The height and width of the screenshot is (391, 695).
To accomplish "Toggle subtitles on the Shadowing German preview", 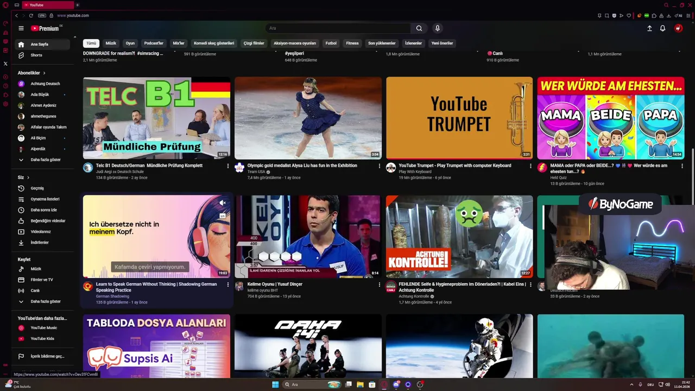I will pyautogui.click(x=222, y=216).
